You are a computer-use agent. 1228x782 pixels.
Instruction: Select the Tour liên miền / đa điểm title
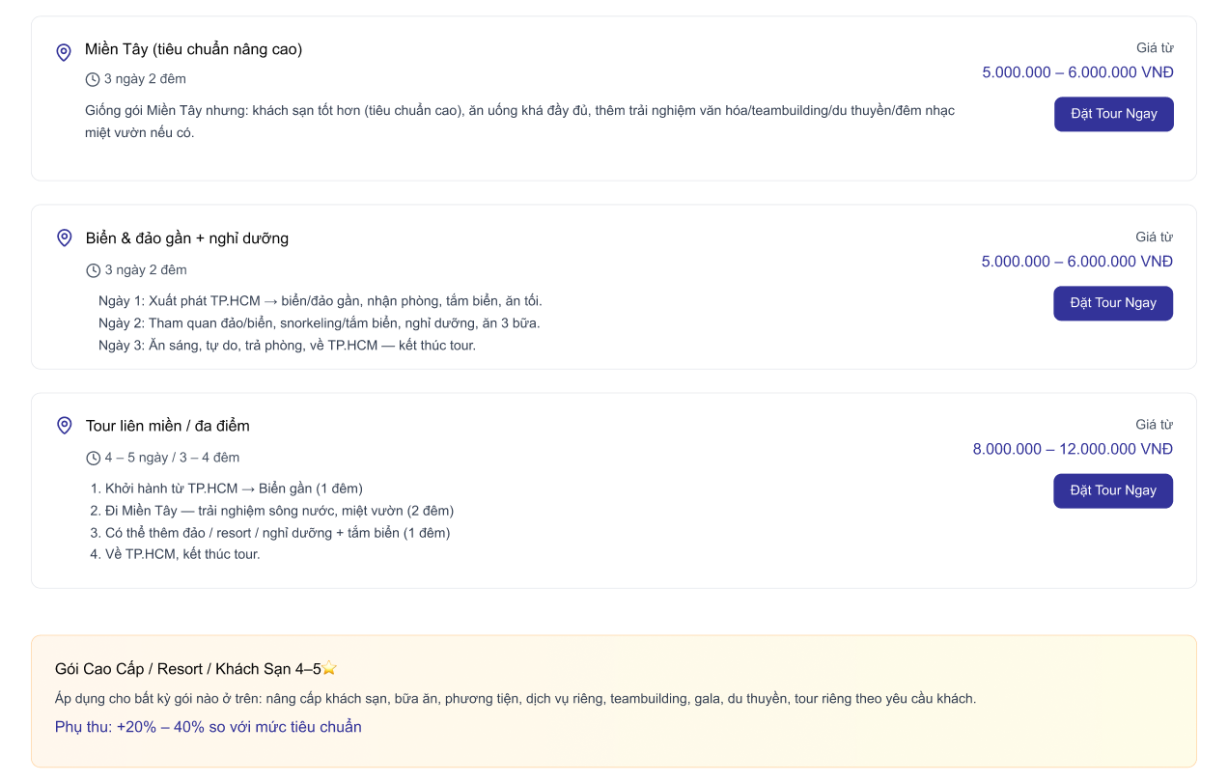(x=167, y=426)
